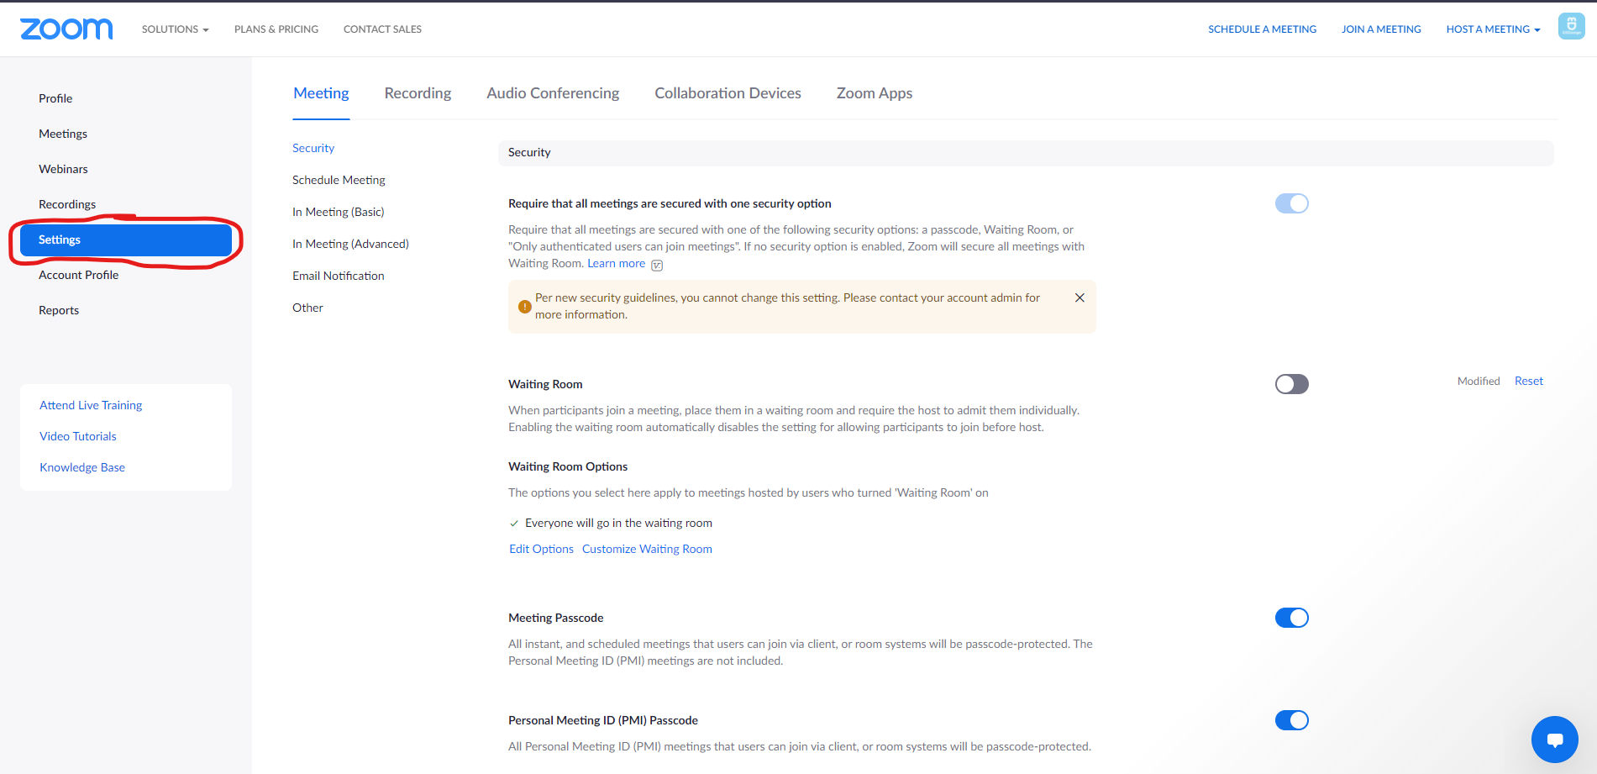1597x774 pixels.
Task: Open the Audio Conferencing tab
Action: (553, 93)
